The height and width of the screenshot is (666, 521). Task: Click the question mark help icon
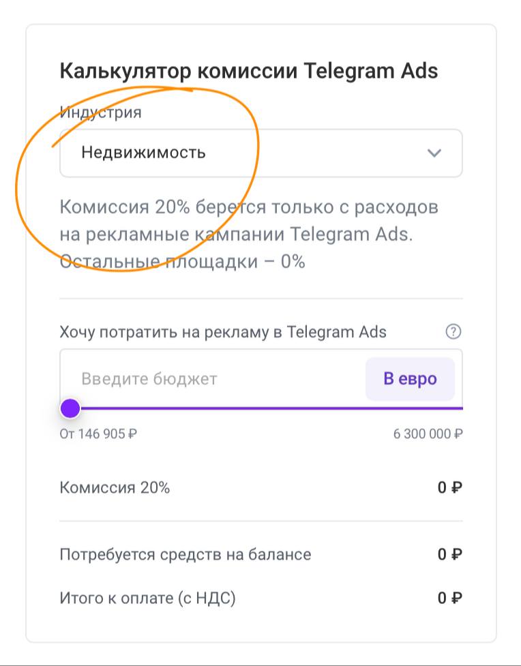[453, 332]
